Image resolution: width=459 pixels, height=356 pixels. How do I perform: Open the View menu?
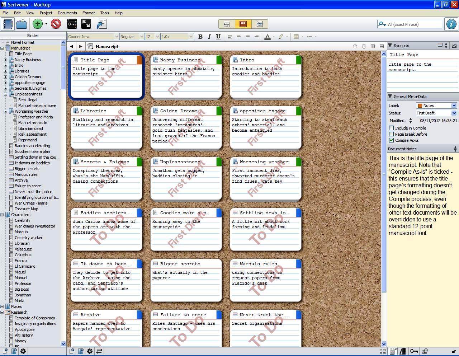coord(30,13)
